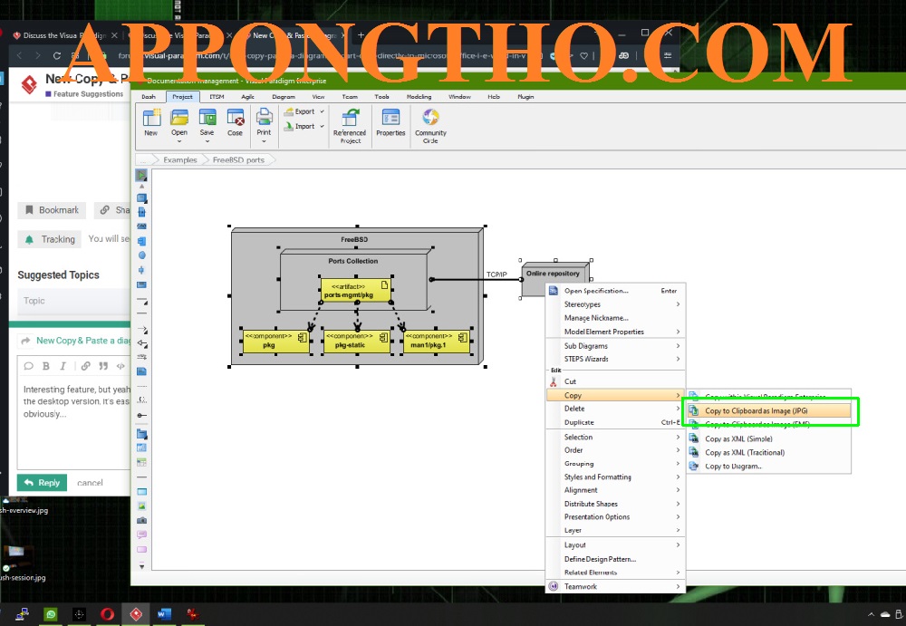This screenshot has height=626, width=906.
Task: Open Opera browser in taskbar
Action: coord(108,614)
